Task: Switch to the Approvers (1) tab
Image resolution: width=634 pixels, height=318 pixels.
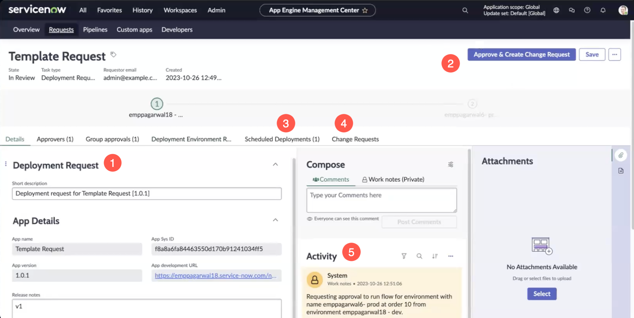Action: 55,139
